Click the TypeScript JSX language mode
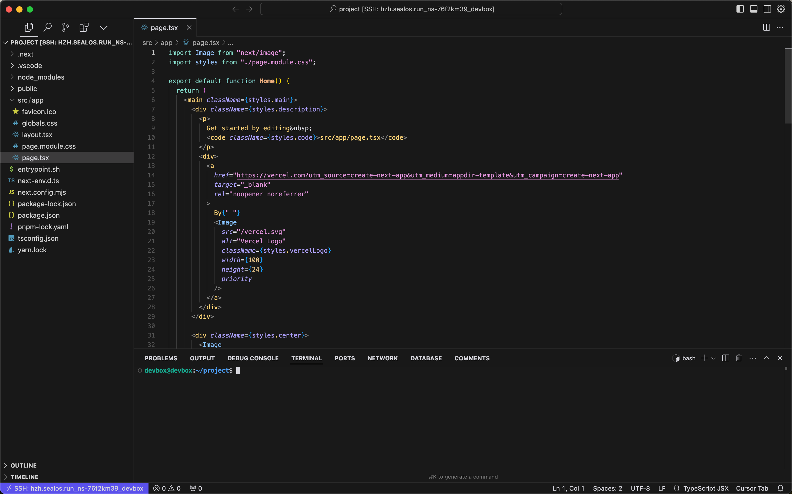The width and height of the screenshot is (792, 494). [705, 488]
